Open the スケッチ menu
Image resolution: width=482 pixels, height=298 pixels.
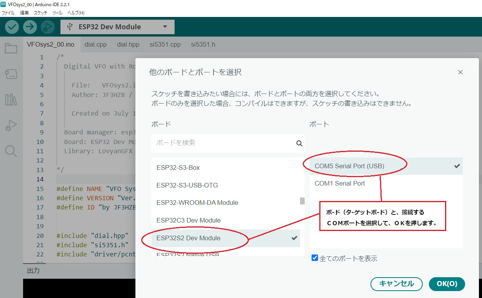40,13
